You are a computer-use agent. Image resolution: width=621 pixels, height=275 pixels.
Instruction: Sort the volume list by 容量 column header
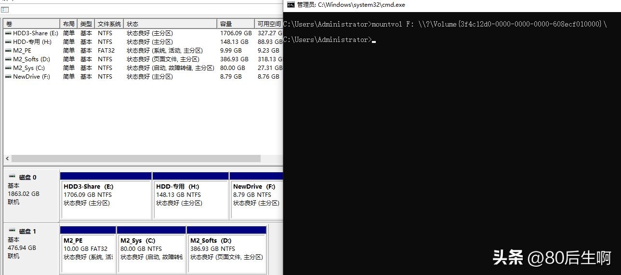pos(236,24)
